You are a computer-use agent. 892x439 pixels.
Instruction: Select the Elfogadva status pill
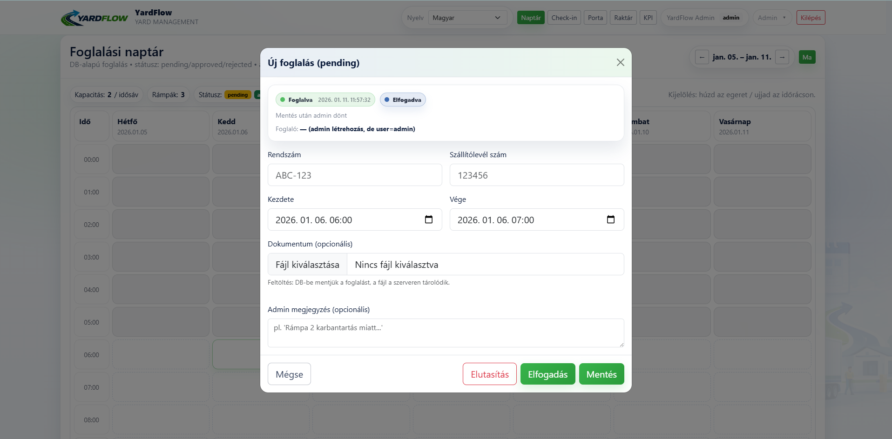click(403, 100)
